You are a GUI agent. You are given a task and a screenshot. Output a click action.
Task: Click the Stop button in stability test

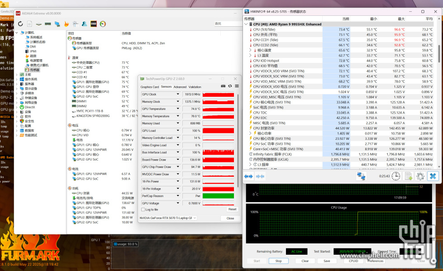279,261
